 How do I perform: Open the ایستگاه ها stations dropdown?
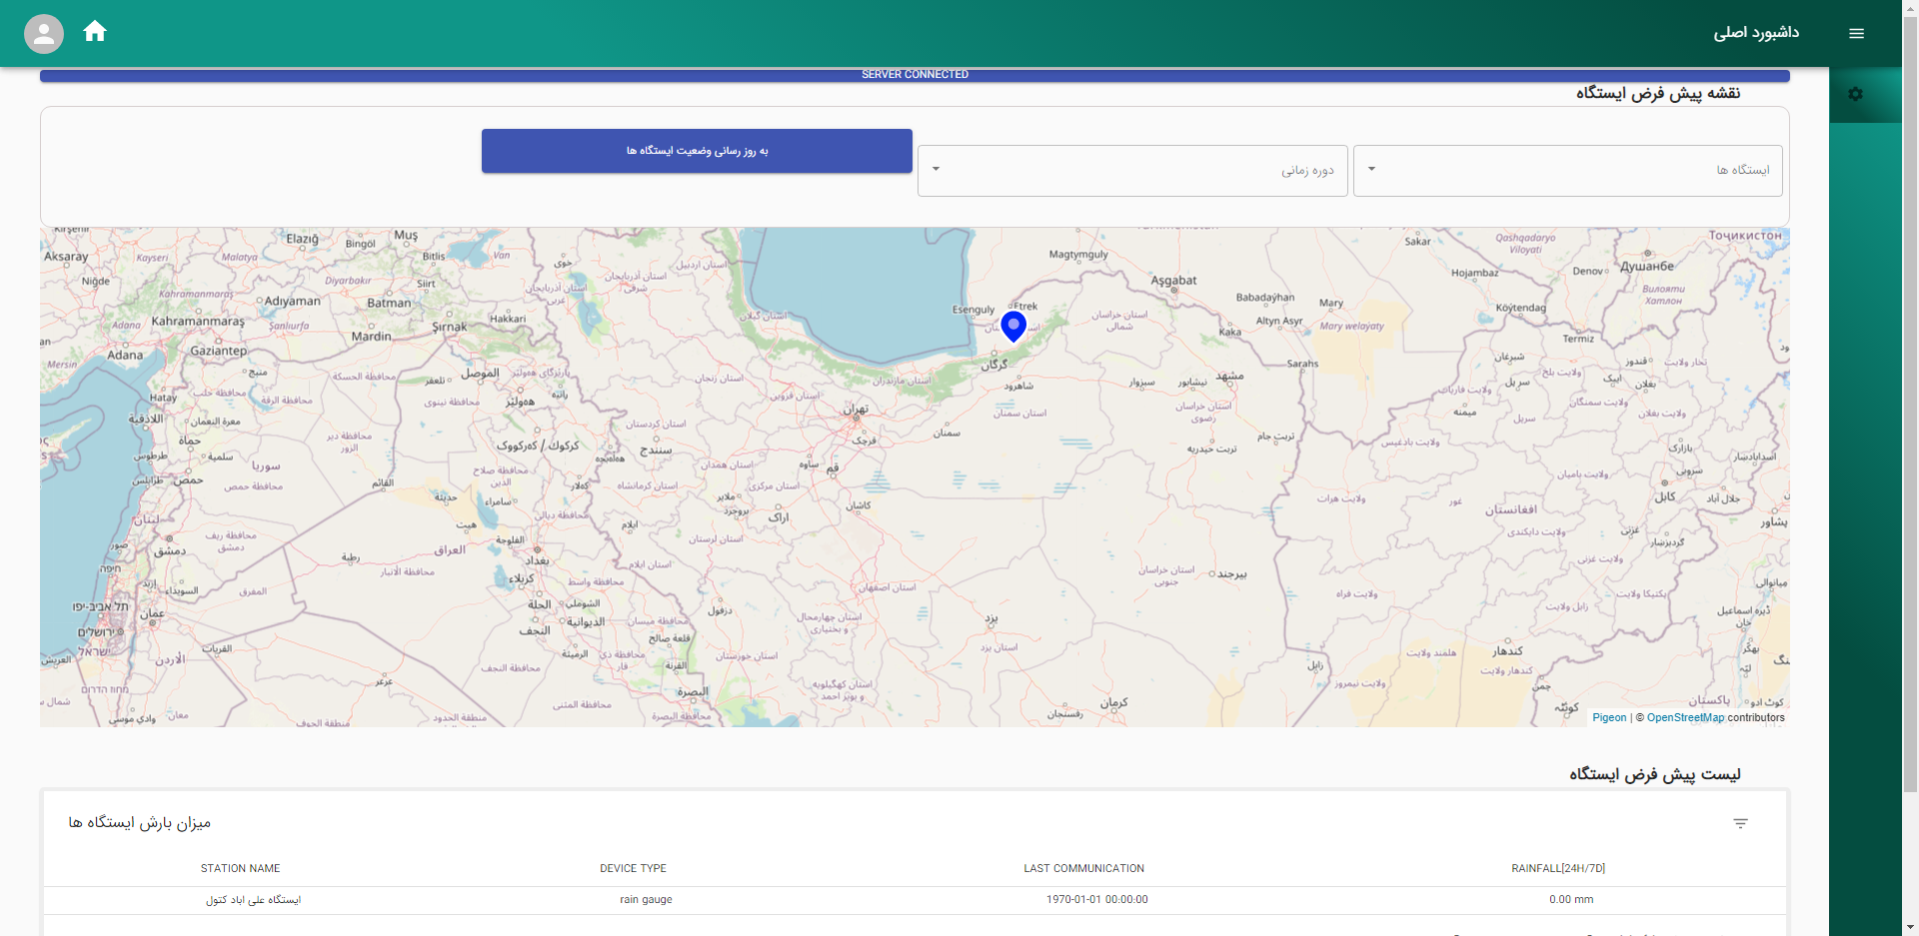[1567, 170]
